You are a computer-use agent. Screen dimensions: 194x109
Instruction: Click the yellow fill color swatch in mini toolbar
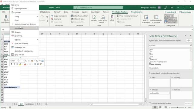20,64
